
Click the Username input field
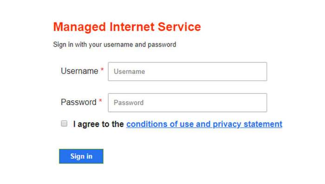tap(188, 72)
